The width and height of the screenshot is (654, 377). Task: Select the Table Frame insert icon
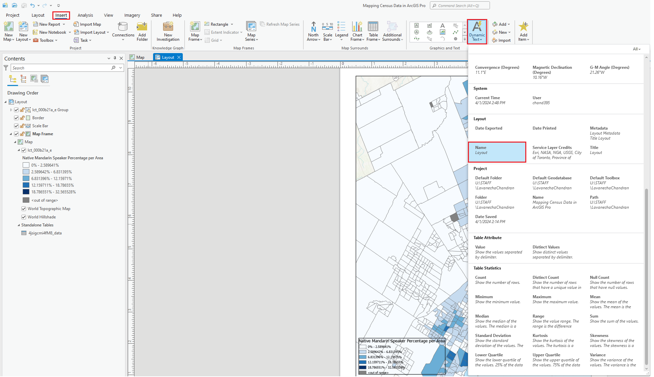click(x=373, y=31)
